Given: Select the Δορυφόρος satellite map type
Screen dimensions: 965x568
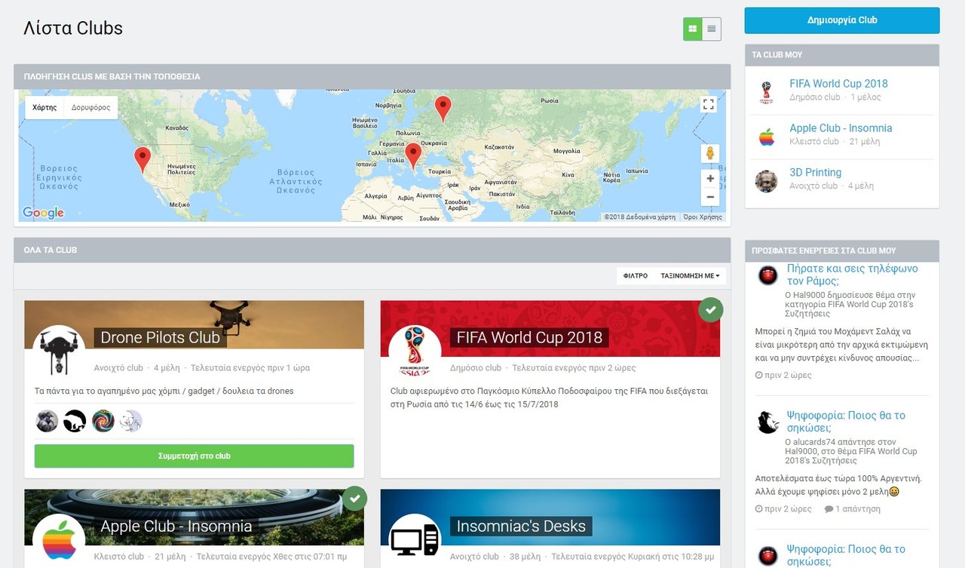Looking at the screenshot, I should tap(90, 107).
